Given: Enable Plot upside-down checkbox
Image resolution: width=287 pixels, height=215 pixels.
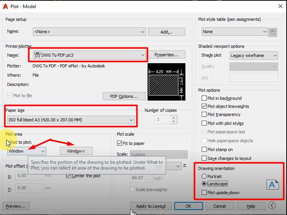Looking at the screenshot, I should pyautogui.click(x=204, y=193).
